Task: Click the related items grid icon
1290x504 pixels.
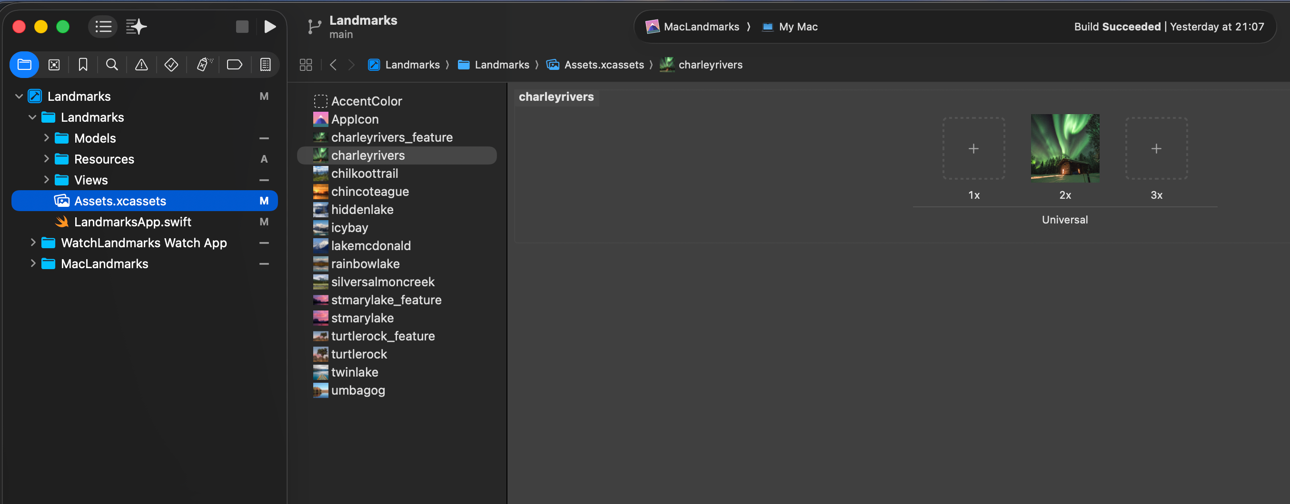Action: tap(306, 65)
